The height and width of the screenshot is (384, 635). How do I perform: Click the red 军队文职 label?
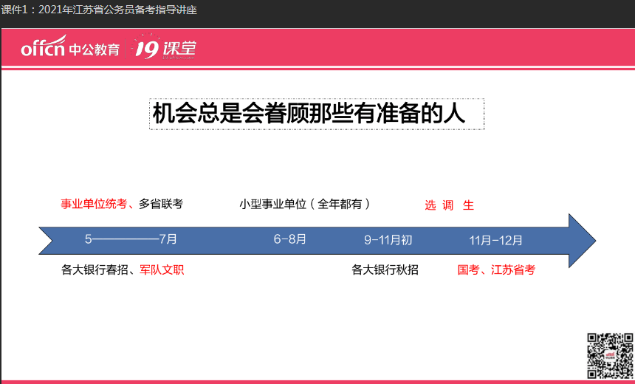click(162, 270)
